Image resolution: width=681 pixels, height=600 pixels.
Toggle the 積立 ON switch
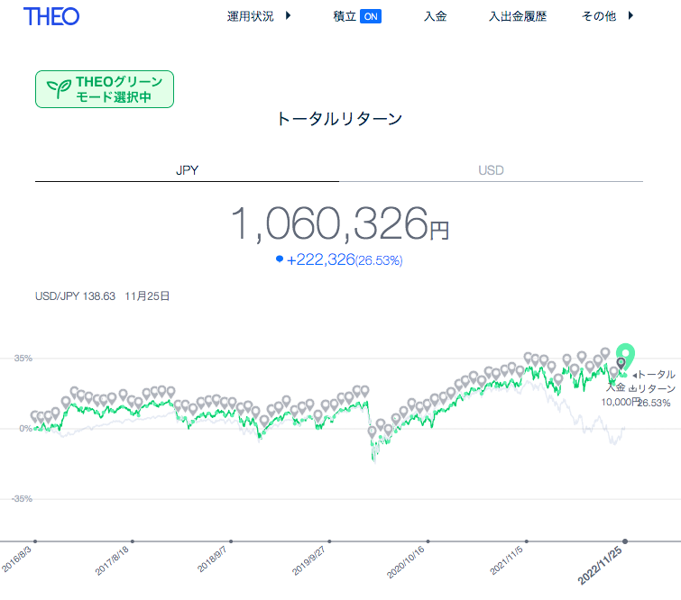tap(371, 16)
